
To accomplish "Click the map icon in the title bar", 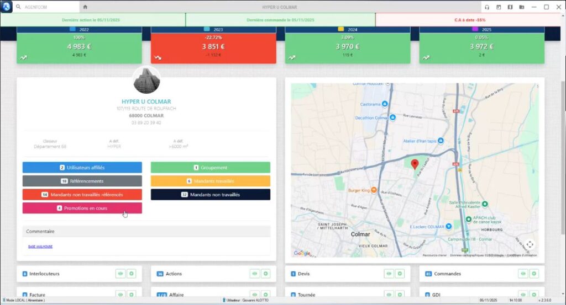I will pyautogui.click(x=510, y=7).
